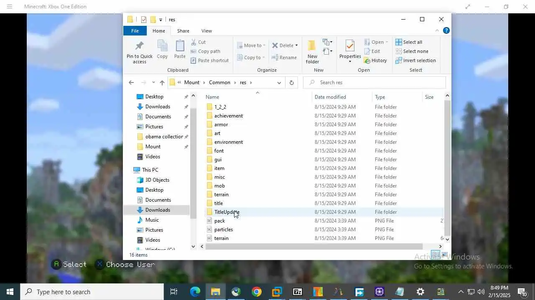Click Select none in ribbon
This screenshot has width=535, height=300.
pos(412,51)
